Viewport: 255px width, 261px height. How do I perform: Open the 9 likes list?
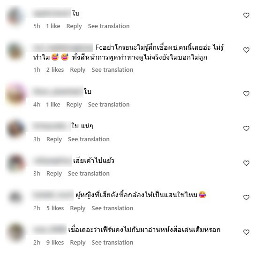[55, 243]
